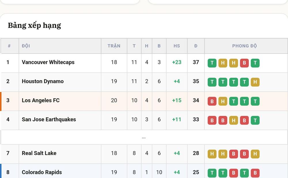Click Los Angeles FC's red B form badge
This screenshot has width=288, height=178.
tap(212, 101)
